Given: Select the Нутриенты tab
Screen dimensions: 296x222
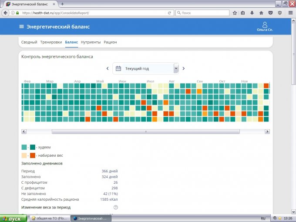Looking at the screenshot, I should [x=91, y=42].
